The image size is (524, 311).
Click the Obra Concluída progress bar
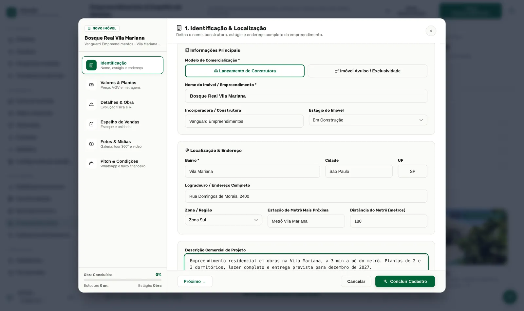(122, 280)
